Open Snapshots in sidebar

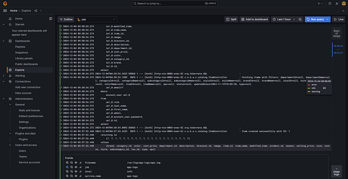(21, 52)
